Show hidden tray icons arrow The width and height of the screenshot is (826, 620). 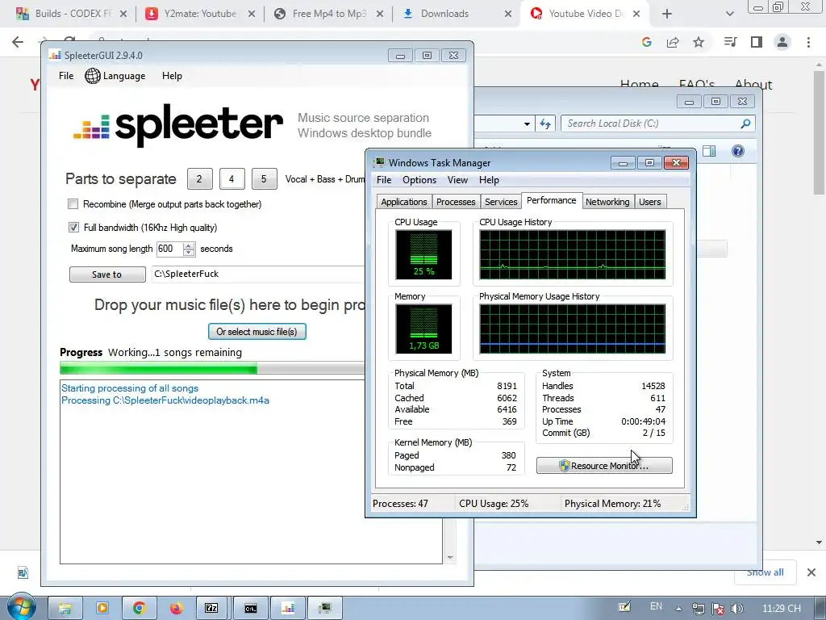[x=678, y=609]
